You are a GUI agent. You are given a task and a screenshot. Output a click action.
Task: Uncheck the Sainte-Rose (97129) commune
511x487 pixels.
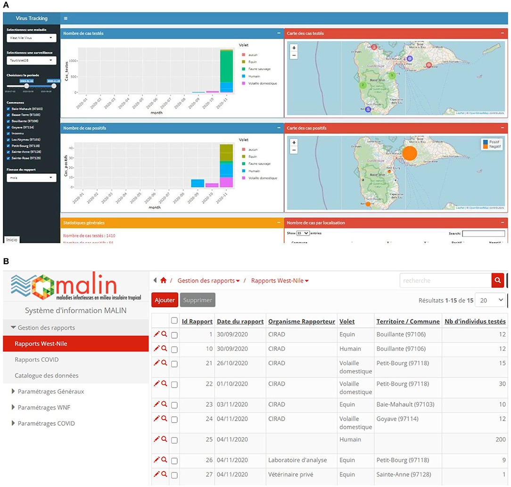pyautogui.click(x=8, y=158)
